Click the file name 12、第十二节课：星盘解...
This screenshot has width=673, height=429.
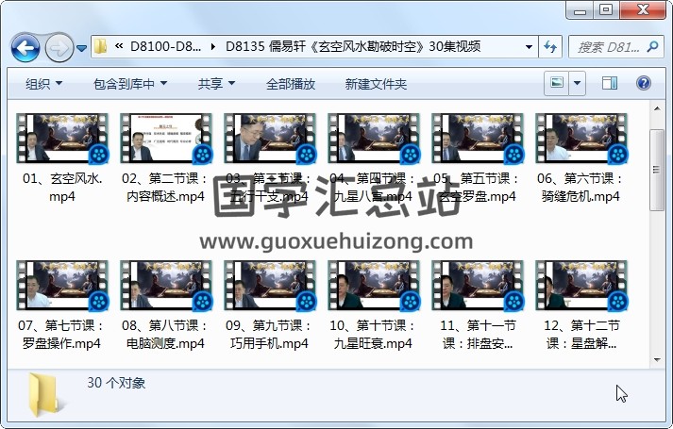pyautogui.click(x=581, y=335)
